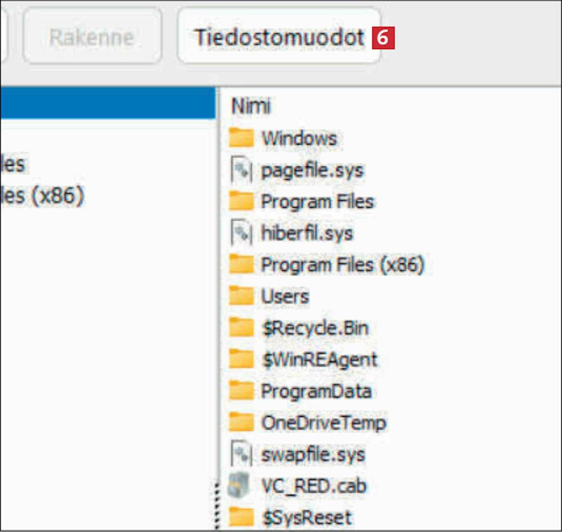
Task: Open the Tiedostomuodot tab
Action: pyautogui.click(x=279, y=36)
